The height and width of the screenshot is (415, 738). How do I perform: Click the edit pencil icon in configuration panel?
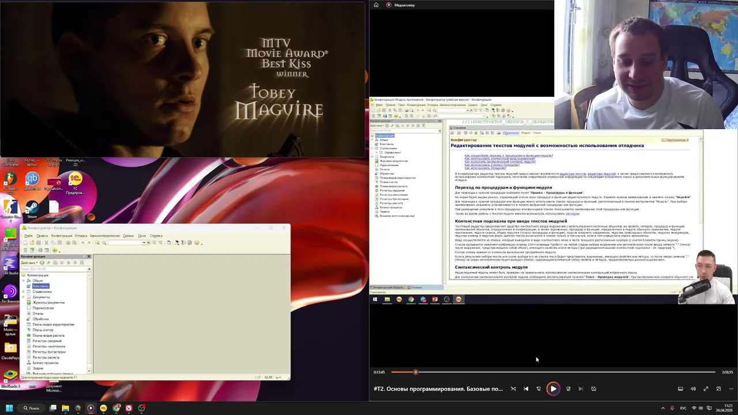tap(48, 262)
